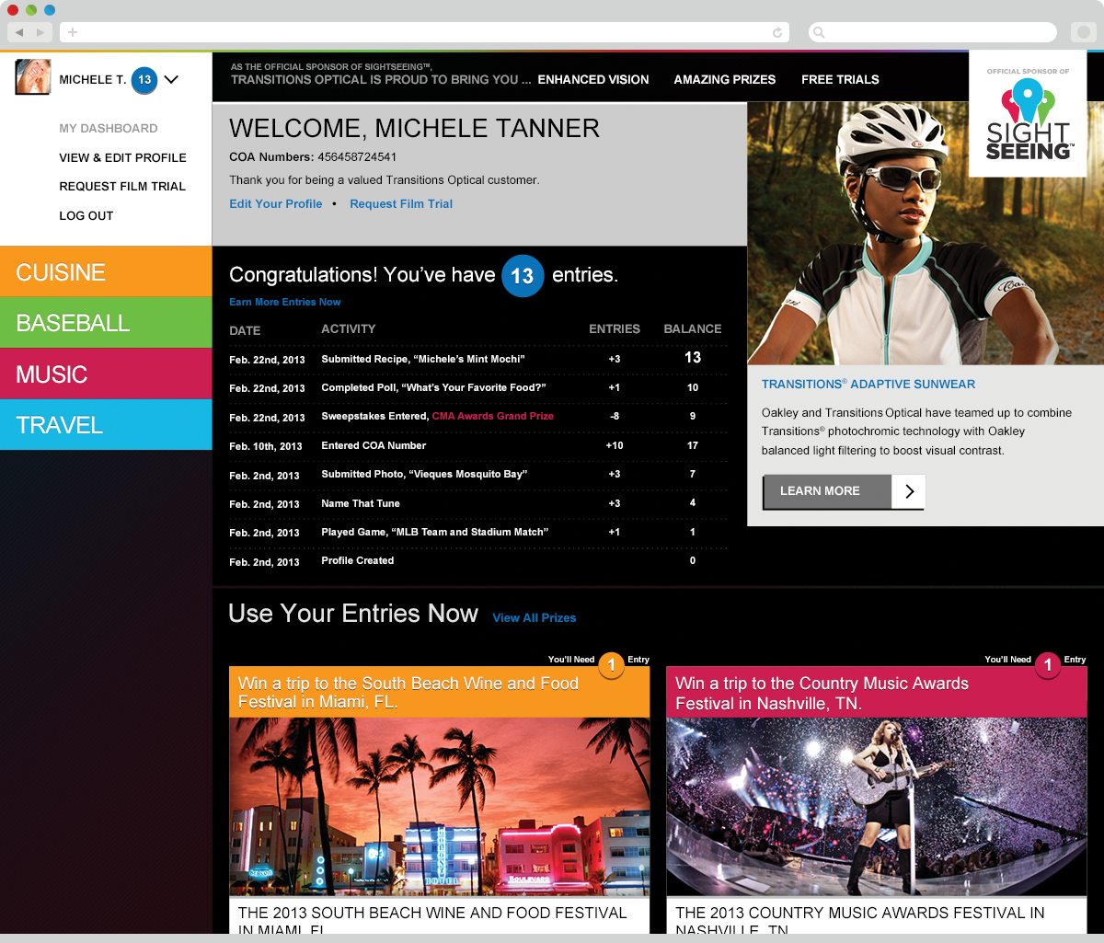Click the browser forward arrow

(x=40, y=32)
